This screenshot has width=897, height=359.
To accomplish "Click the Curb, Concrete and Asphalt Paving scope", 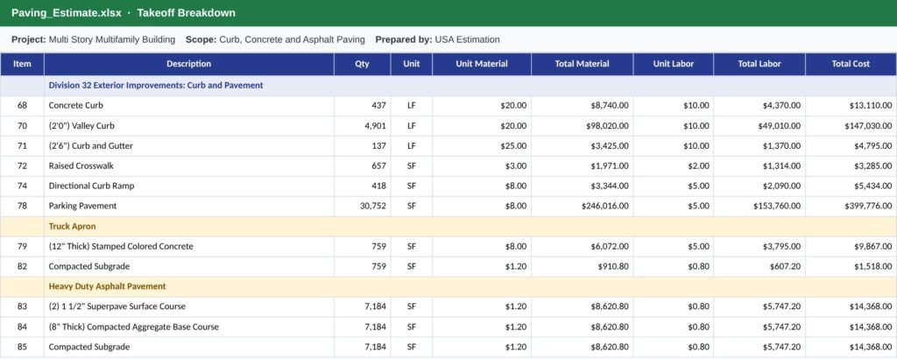I will click(292, 39).
